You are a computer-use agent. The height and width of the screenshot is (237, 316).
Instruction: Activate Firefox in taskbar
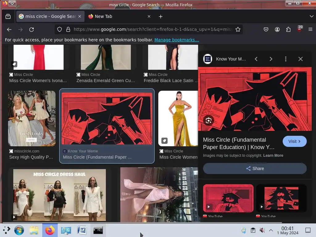[50, 230]
